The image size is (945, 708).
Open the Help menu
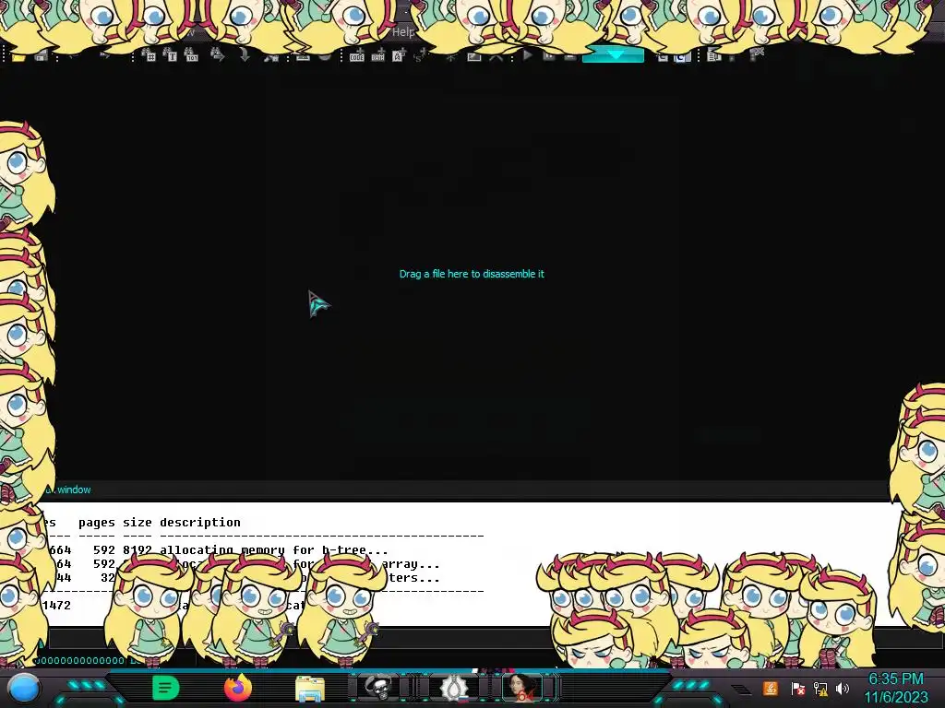403,32
